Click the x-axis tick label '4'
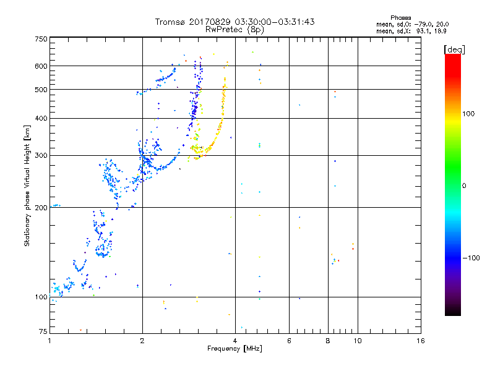Screen dimensions: 495x371 [x=235, y=341]
